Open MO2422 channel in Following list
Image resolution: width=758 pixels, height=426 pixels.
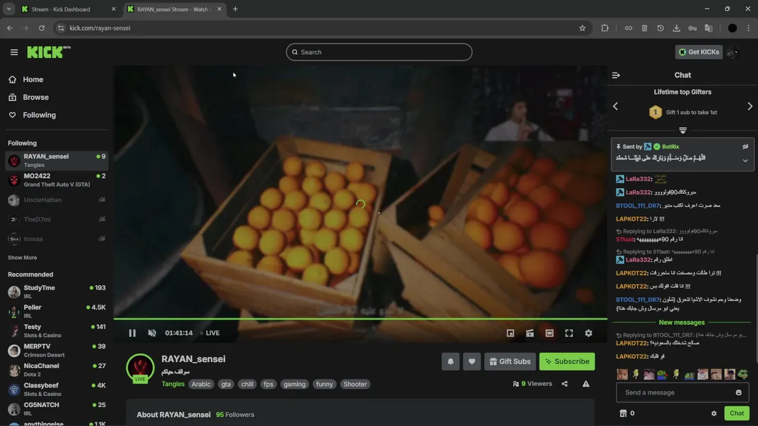click(x=56, y=180)
